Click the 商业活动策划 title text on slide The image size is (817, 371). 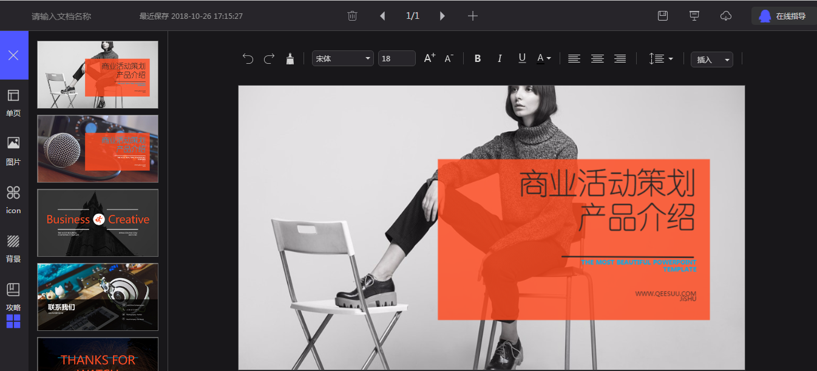607,183
